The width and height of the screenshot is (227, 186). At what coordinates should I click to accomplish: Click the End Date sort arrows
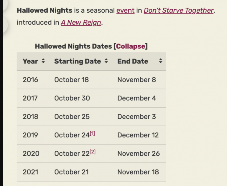click(x=160, y=61)
